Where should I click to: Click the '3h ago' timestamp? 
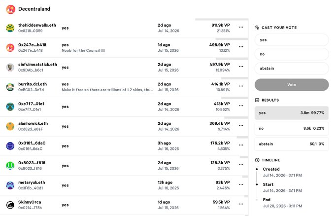pyautogui.click(x=164, y=144)
